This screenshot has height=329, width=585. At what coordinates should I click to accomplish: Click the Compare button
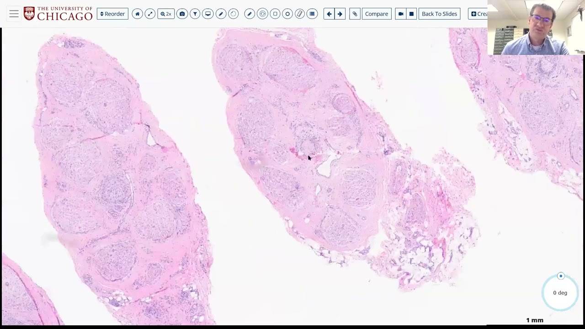pyautogui.click(x=377, y=14)
